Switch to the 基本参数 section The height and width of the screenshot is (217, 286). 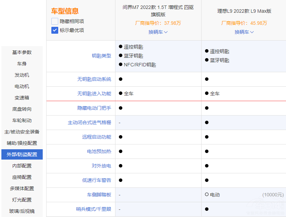point(21,52)
